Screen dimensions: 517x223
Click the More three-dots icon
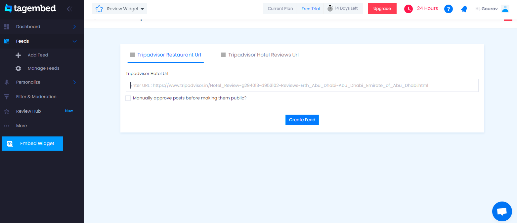[7, 126]
